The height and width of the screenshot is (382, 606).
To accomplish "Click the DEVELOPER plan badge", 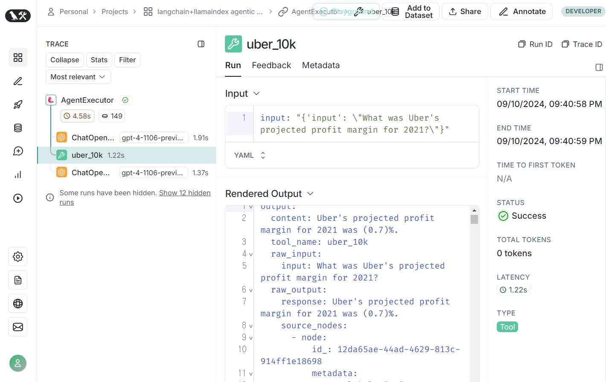I will point(583,11).
